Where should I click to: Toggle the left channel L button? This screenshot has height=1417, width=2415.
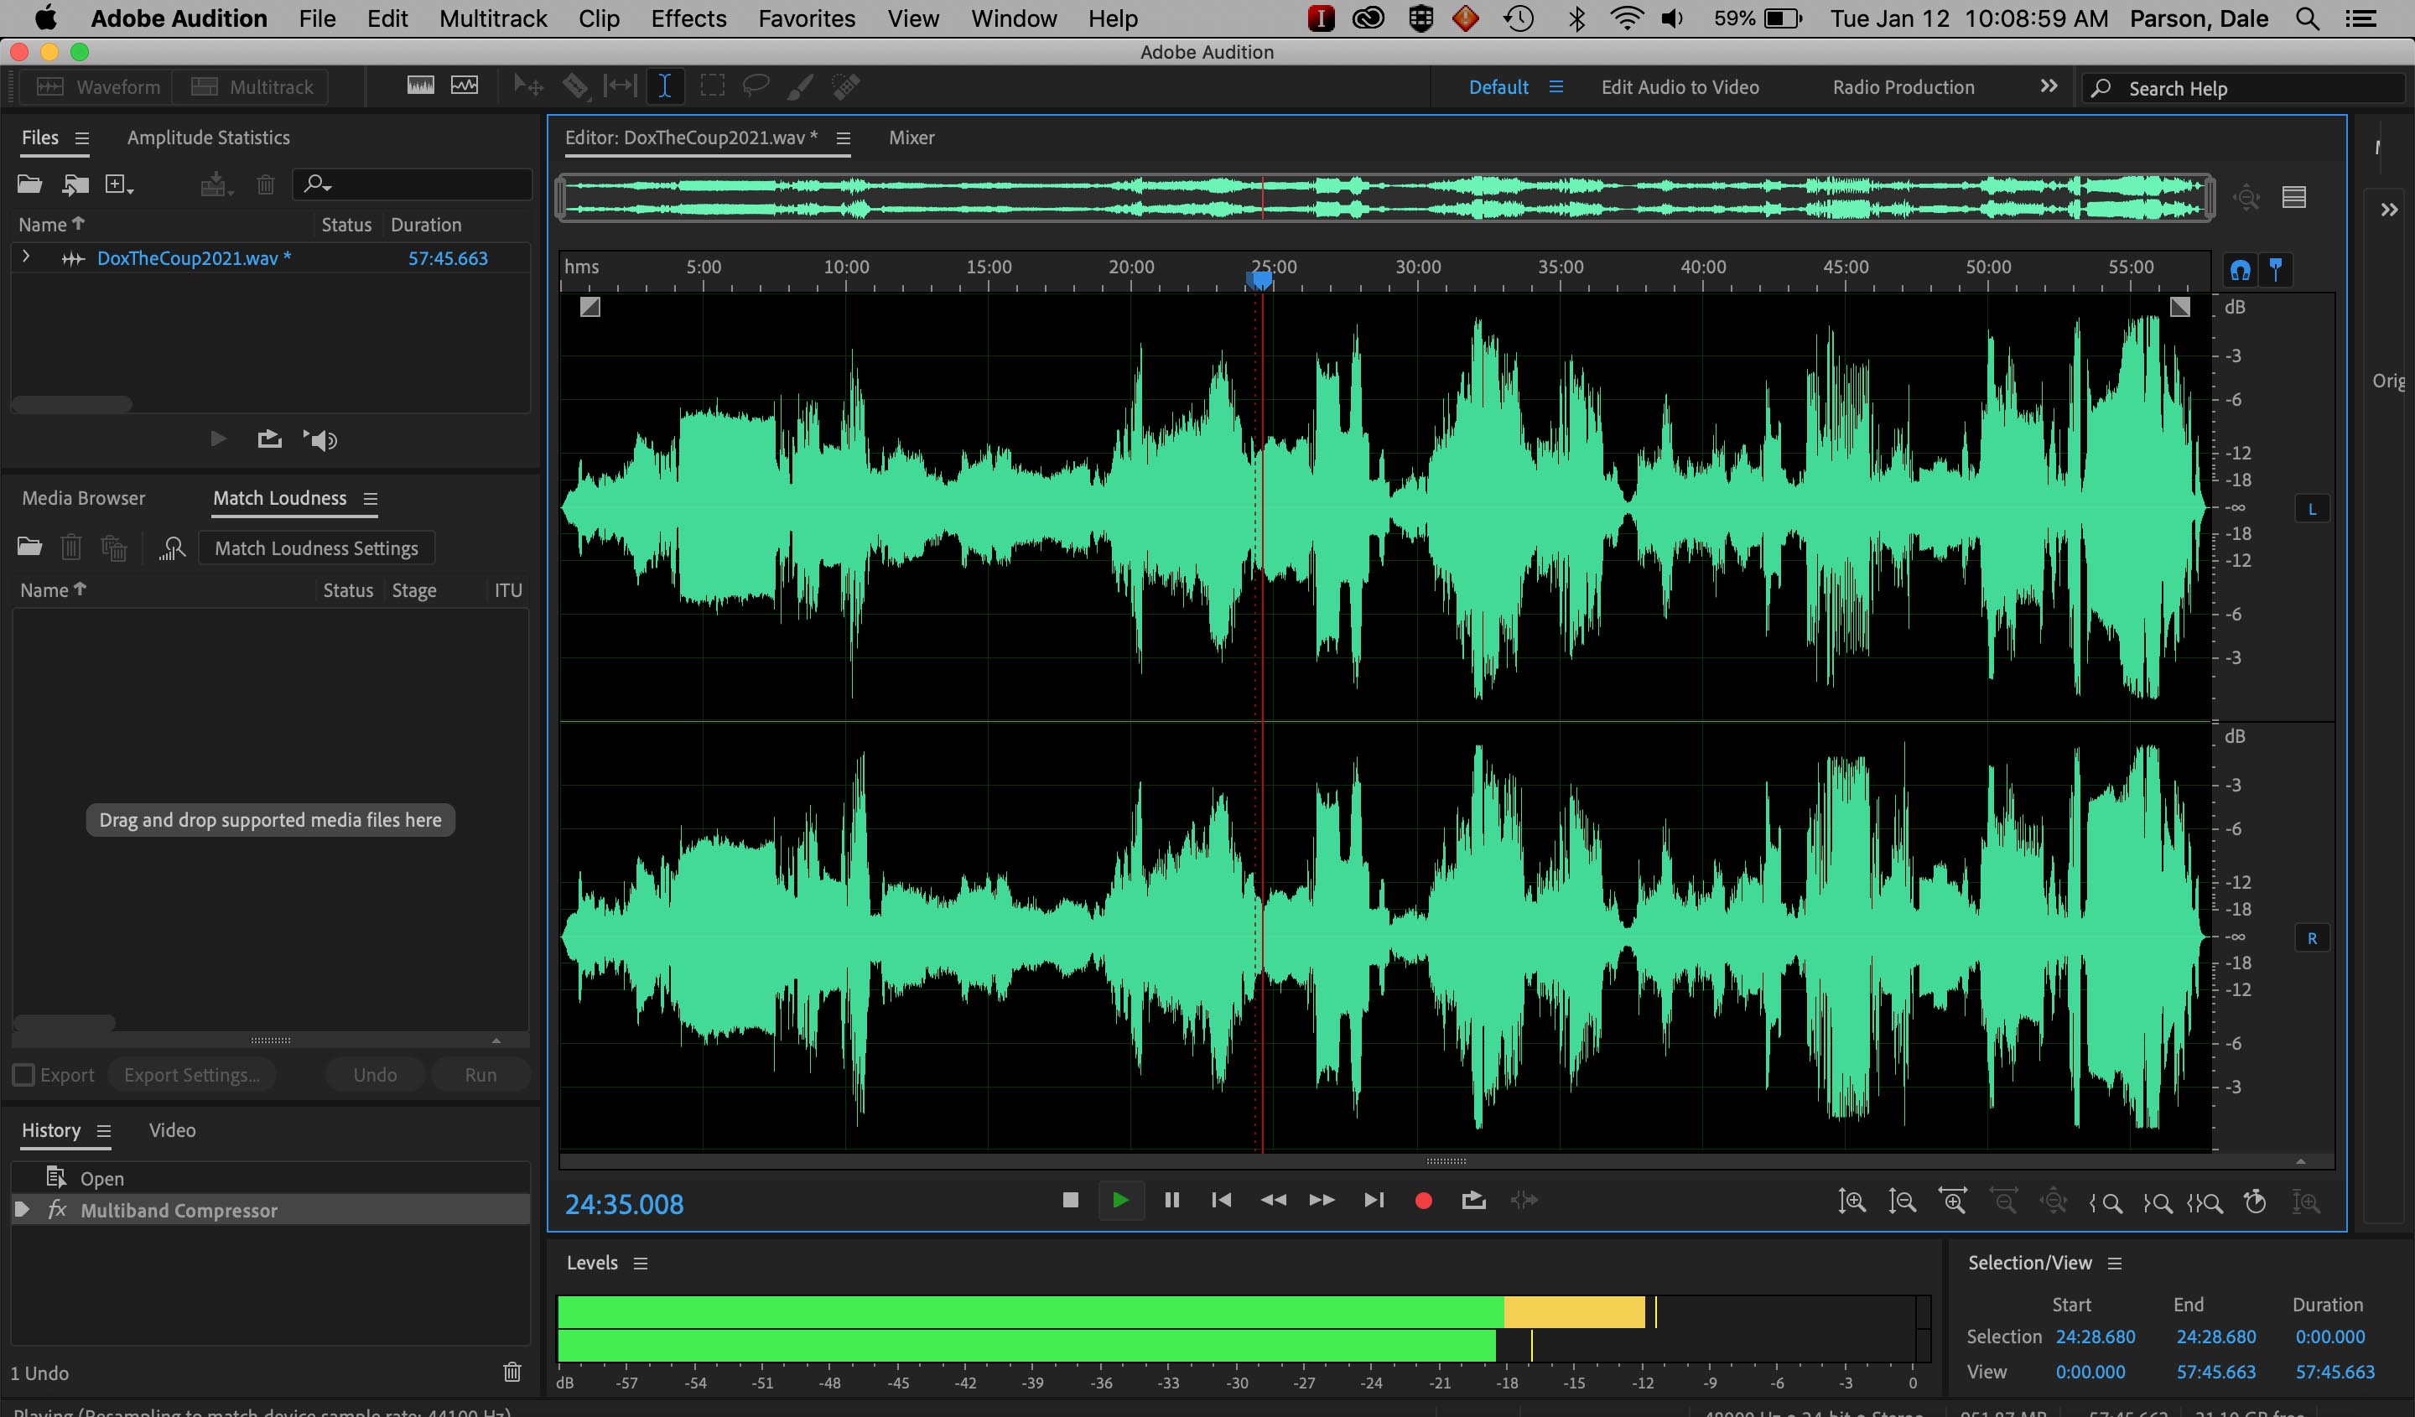point(2312,509)
